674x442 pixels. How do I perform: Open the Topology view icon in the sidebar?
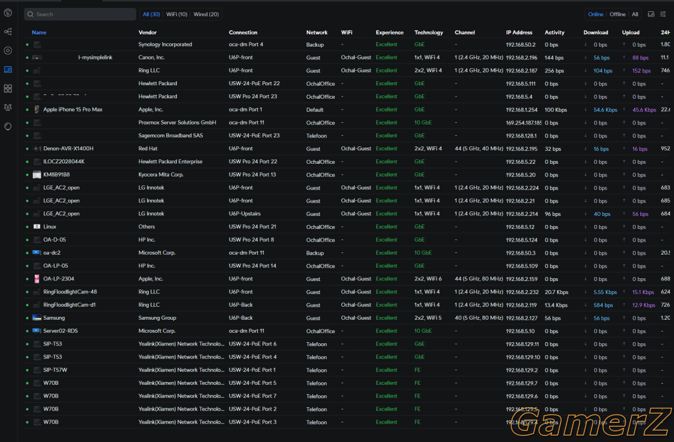pos(8,31)
